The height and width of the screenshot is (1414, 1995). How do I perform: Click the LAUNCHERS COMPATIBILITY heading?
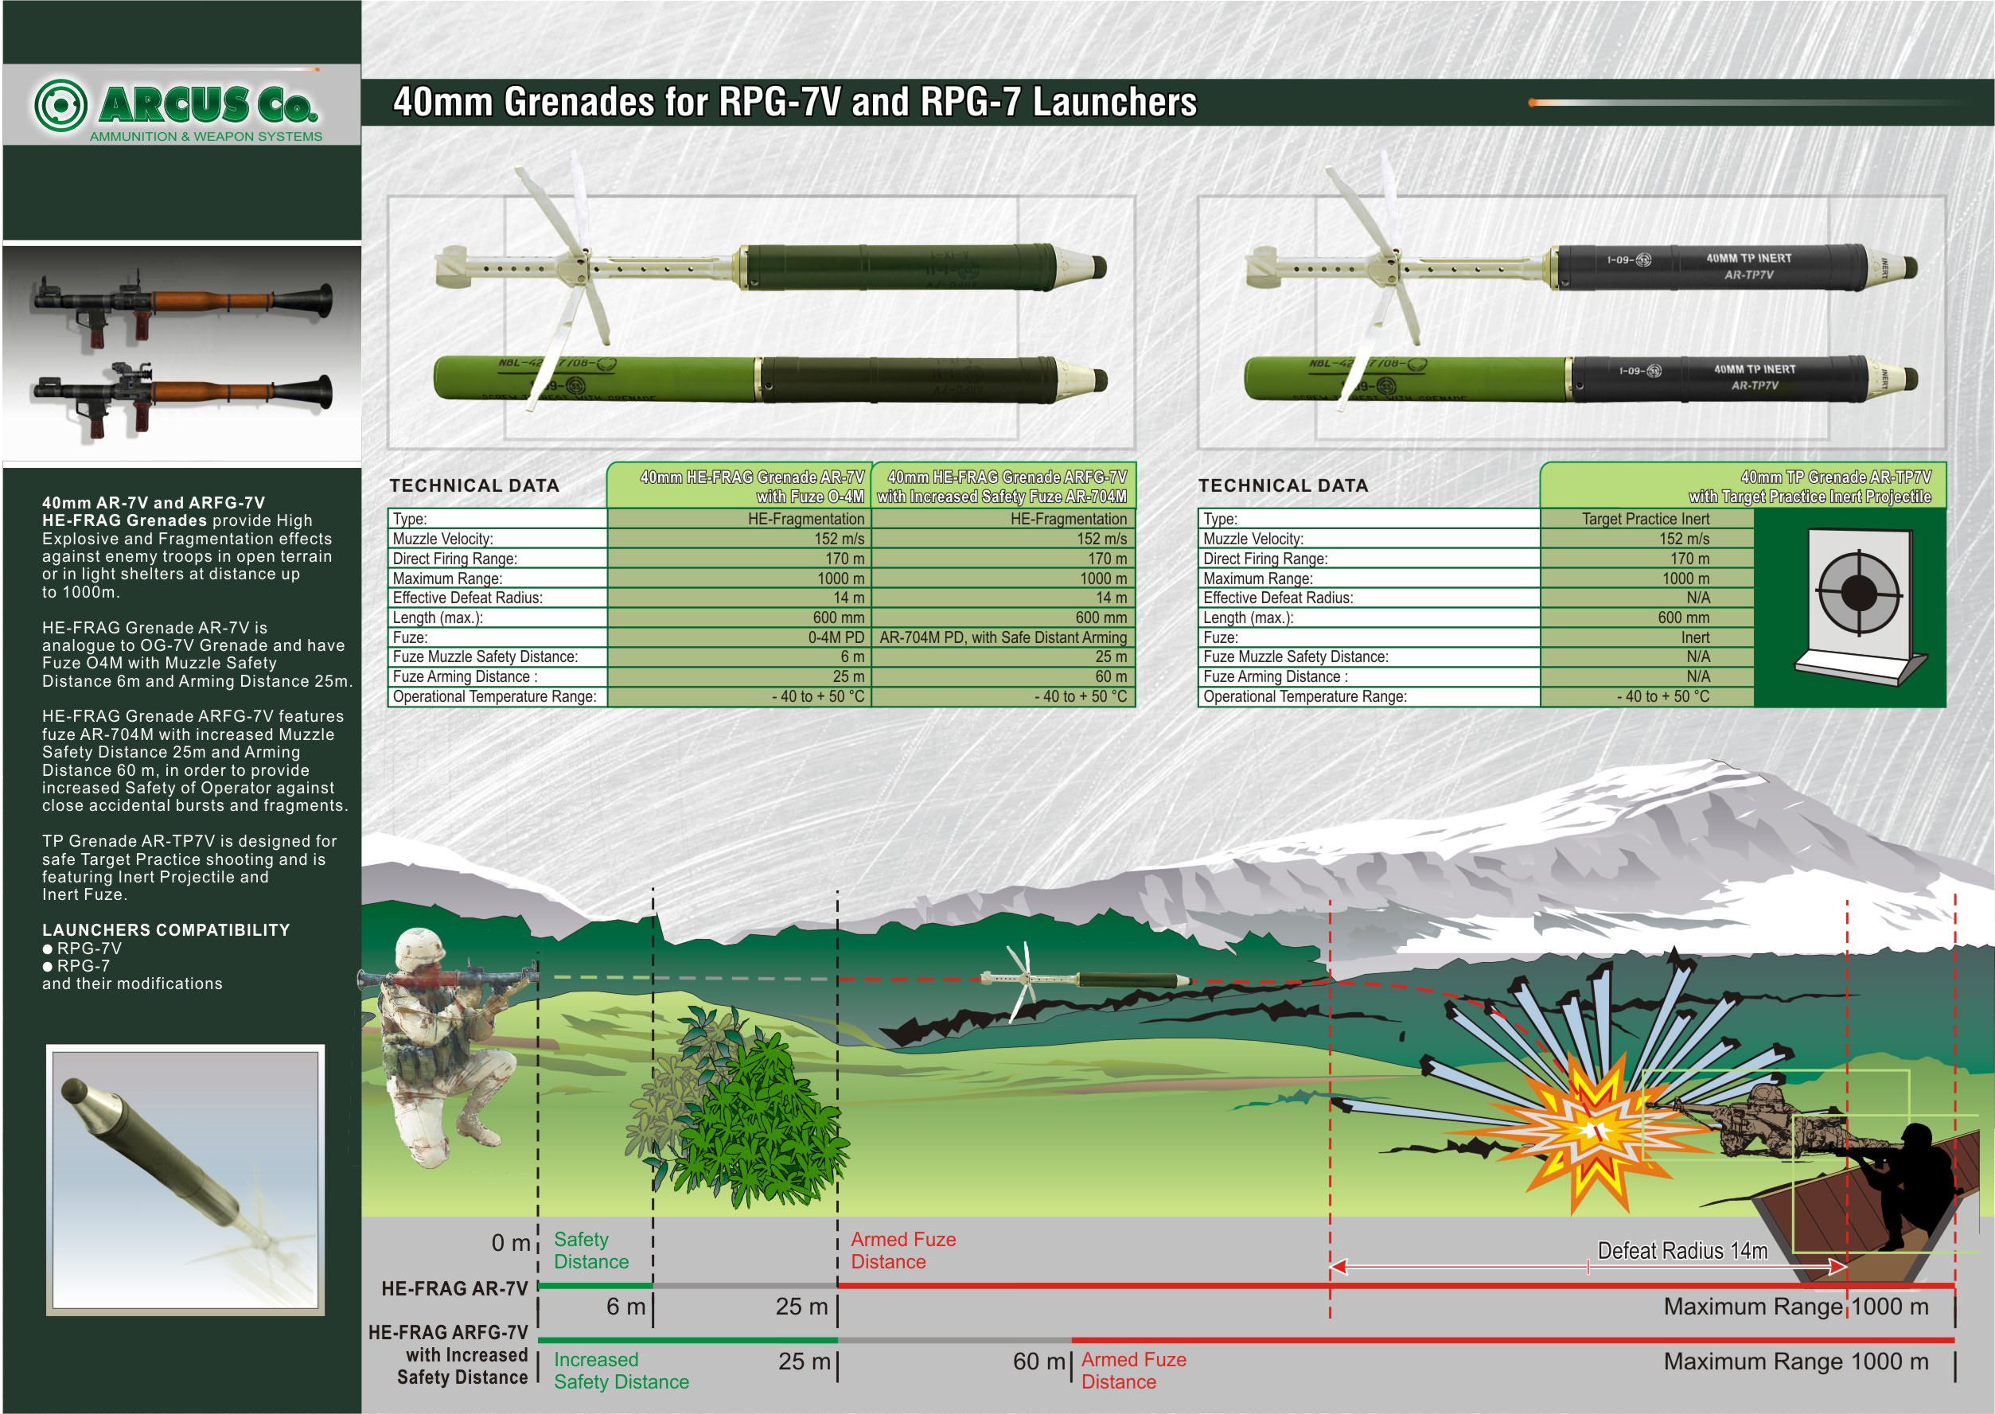[x=166, y=930]
